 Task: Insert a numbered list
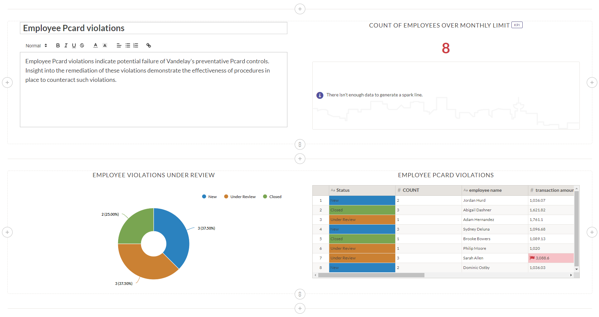pyautogui.click(x=136, y=45)
